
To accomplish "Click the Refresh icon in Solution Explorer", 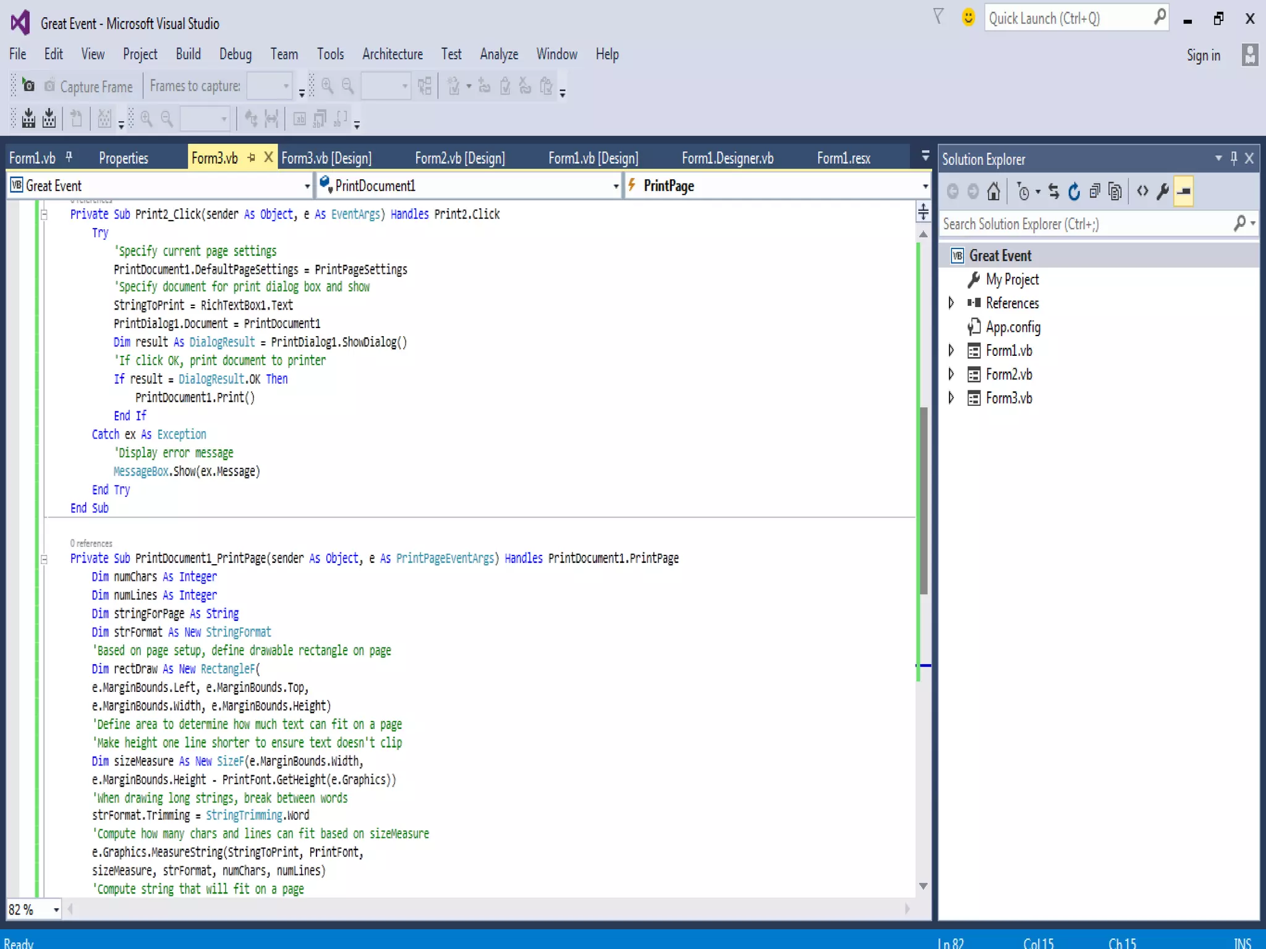I will point(1074,192).
